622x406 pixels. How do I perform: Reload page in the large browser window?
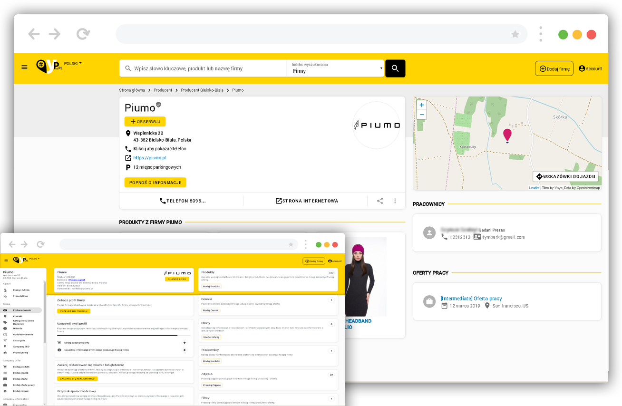tap(83, 34)
